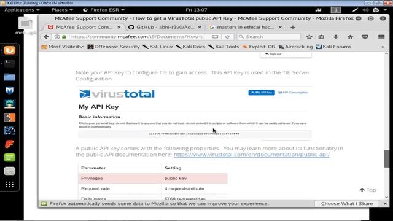This screenshot has width=393, height=221.
Task: Click the Firefox back arrow button
Action: [46, 37]
